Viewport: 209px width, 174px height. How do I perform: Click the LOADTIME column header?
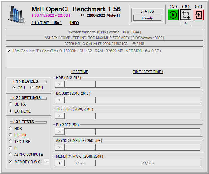80,72
